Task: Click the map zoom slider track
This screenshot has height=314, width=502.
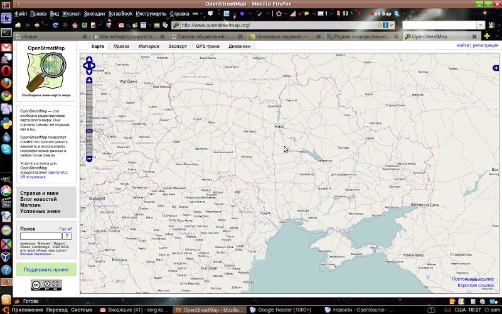Action: (89, 119)
